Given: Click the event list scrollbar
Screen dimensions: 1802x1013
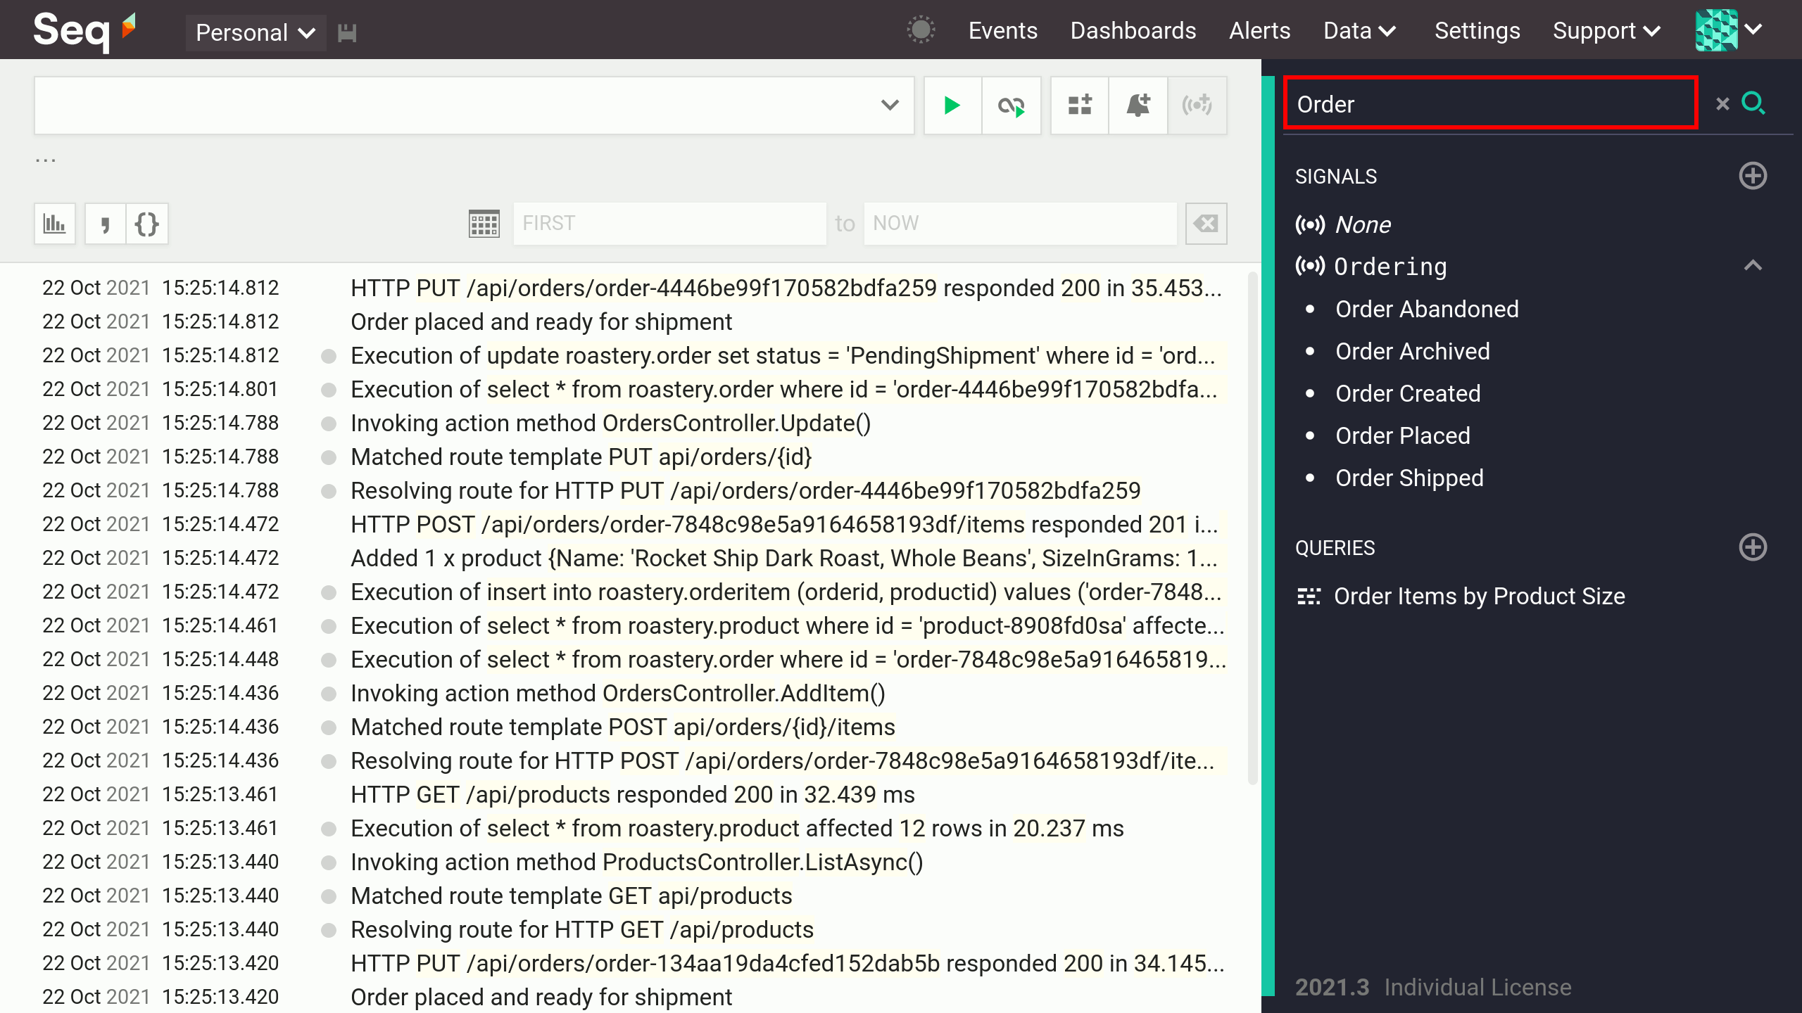Looking at the screenshot, I should pos(1252,528).
